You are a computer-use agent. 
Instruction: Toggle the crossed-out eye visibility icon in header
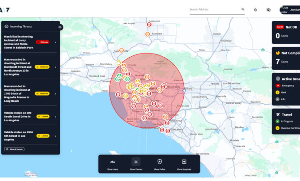click(268, 10)
